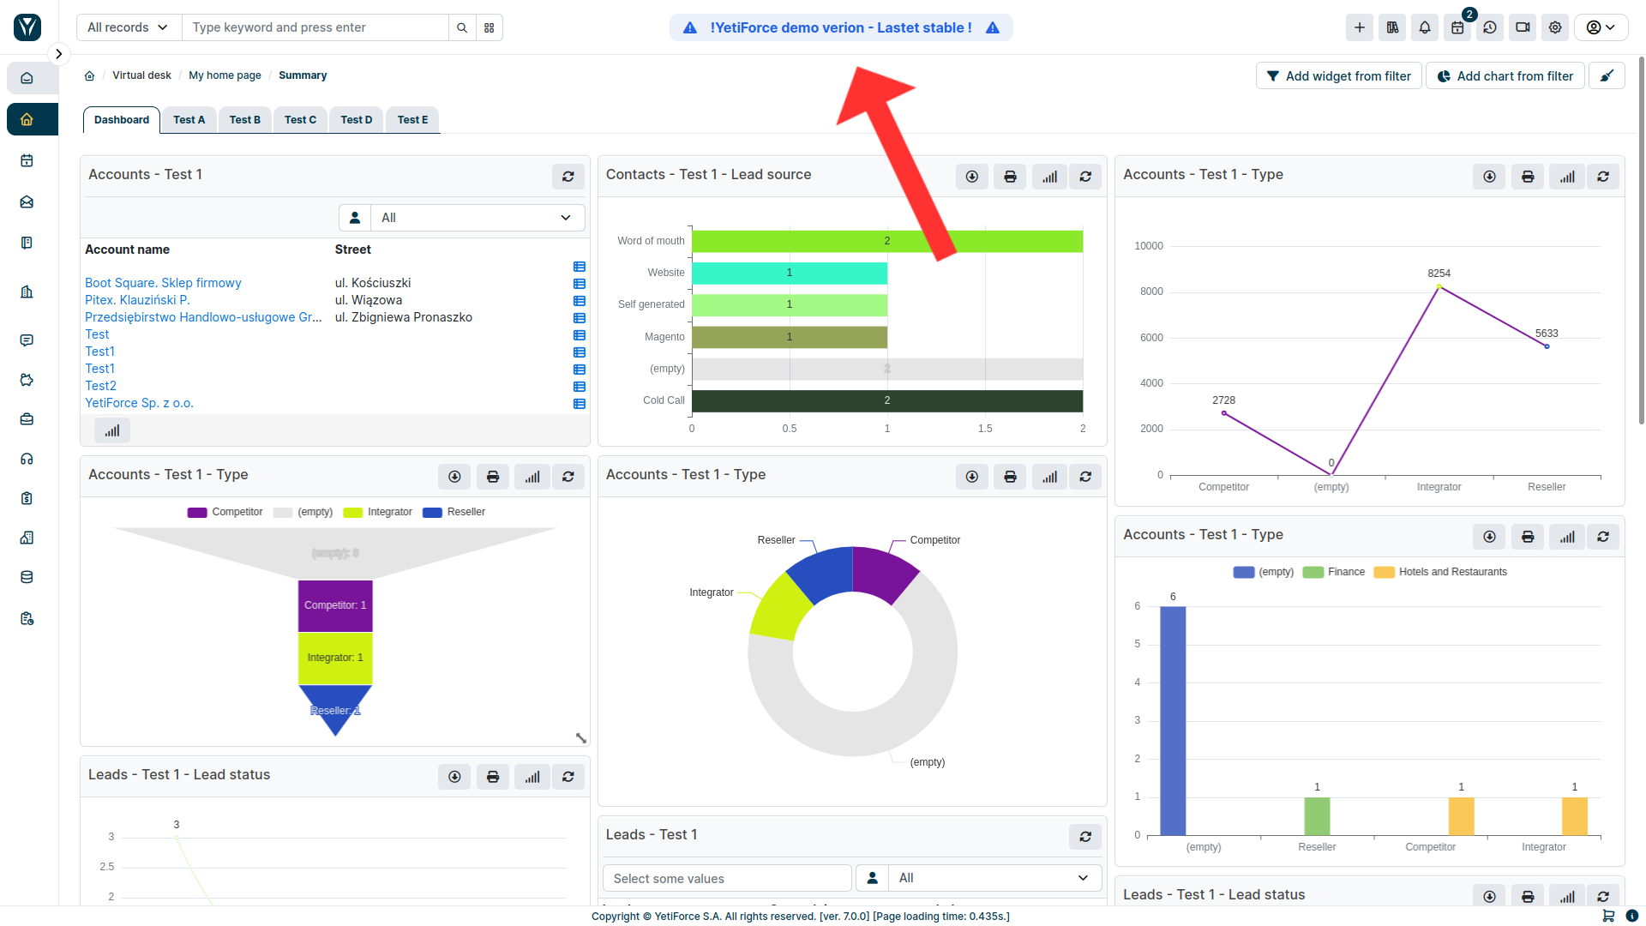Screen dimensions: 1646x926
Task: Click the books library icon in header
Action: tap(1392, 27)
